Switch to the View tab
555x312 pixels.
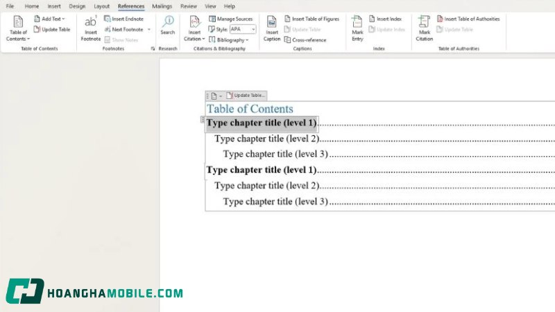point(210,6)
